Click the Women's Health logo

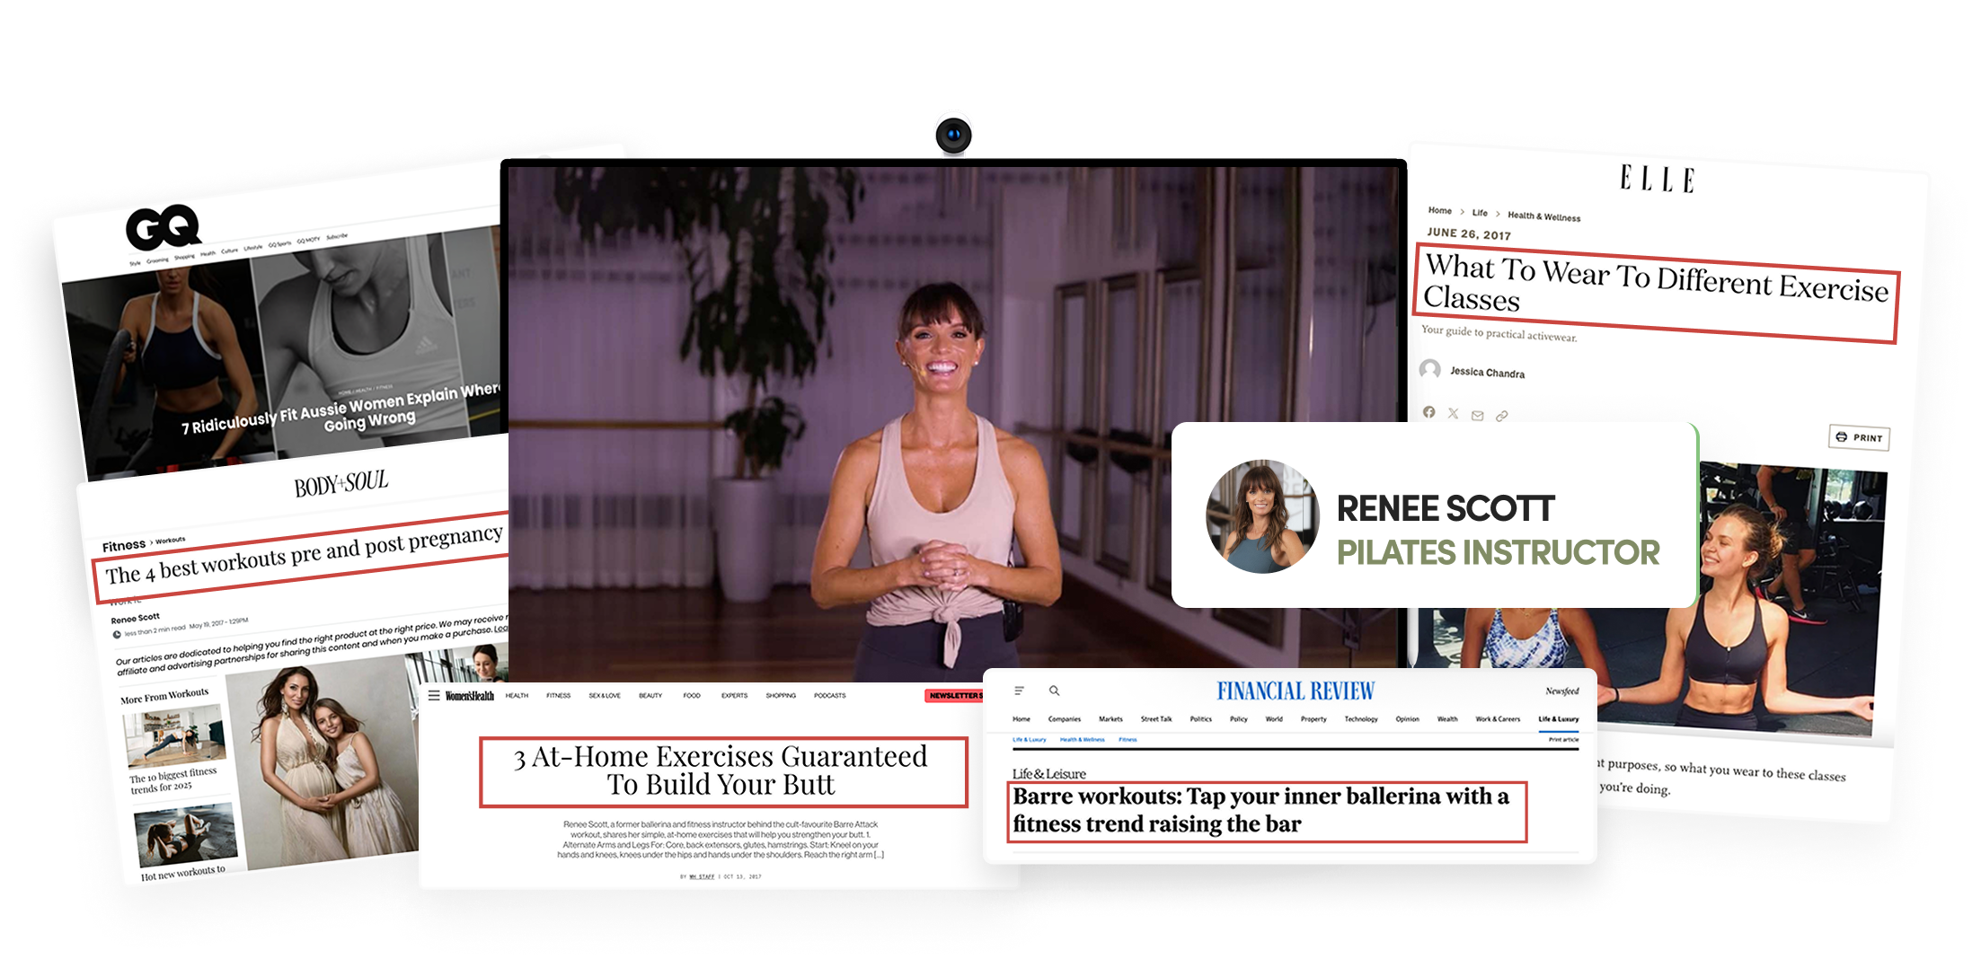coord(470,696)
